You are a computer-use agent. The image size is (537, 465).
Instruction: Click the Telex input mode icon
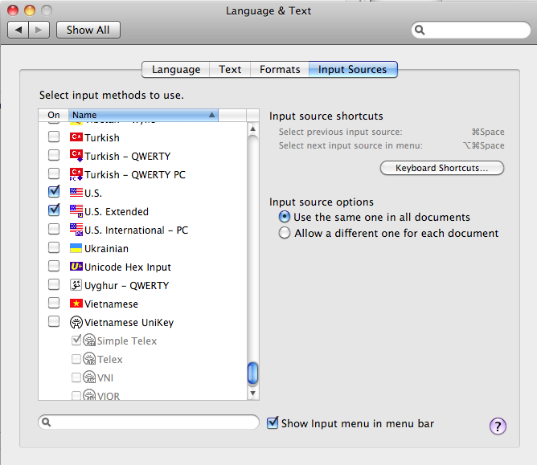pyautogui.click(x=89, y=359)
